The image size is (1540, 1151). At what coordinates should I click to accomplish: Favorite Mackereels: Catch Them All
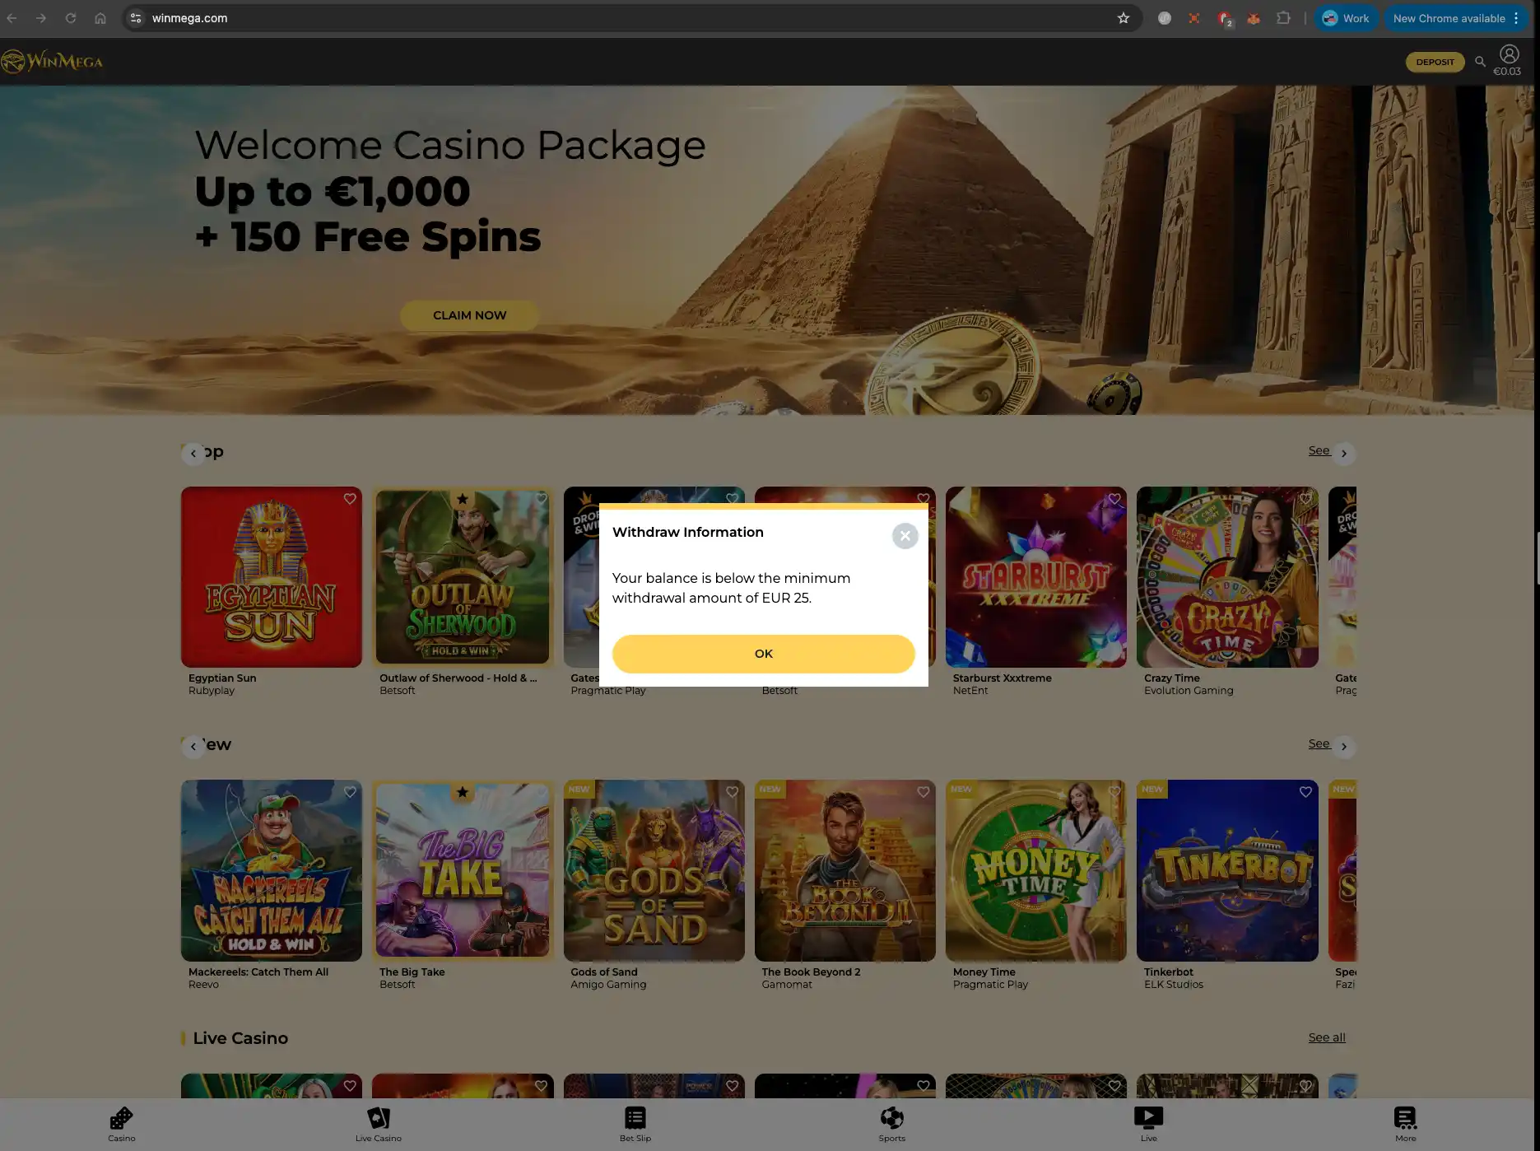point(350,792)
